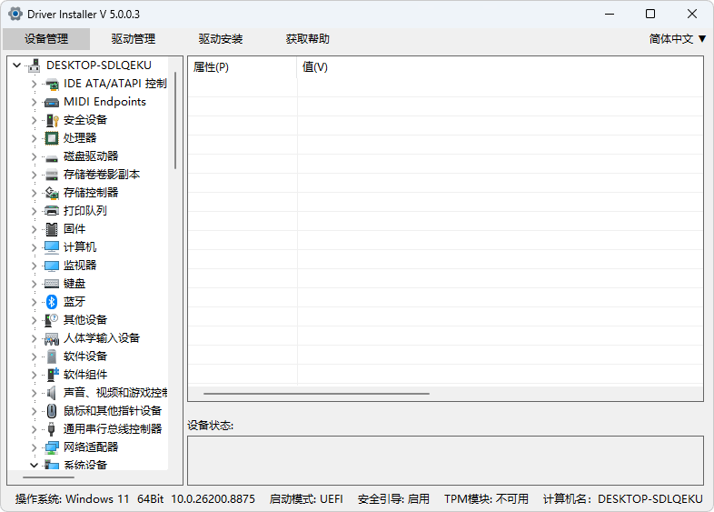Image resolution: width=714 pixels, height=512 pixels.
Task: Click the 固件 firmware icon
Action: [52, 229]
